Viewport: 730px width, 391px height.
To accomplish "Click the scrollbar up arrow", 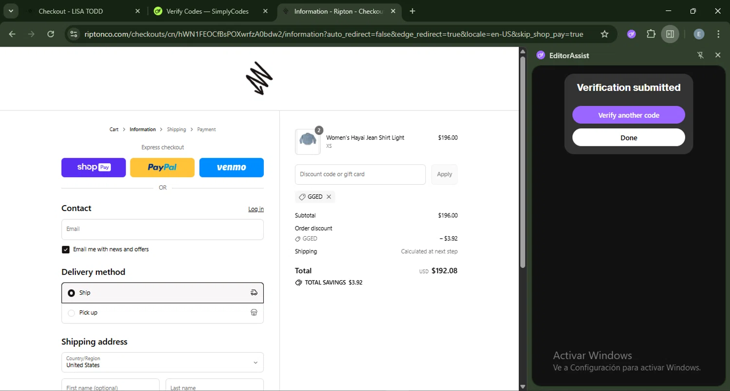I will (x=523, y=51).
